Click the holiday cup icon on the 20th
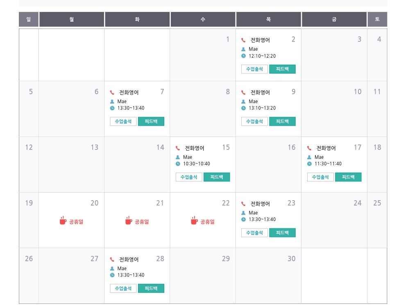 pyautogui.click(x=63, y=220)
